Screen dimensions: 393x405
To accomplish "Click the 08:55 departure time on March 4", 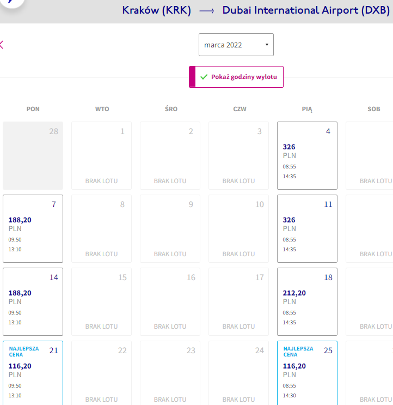I will coord(289,167).
